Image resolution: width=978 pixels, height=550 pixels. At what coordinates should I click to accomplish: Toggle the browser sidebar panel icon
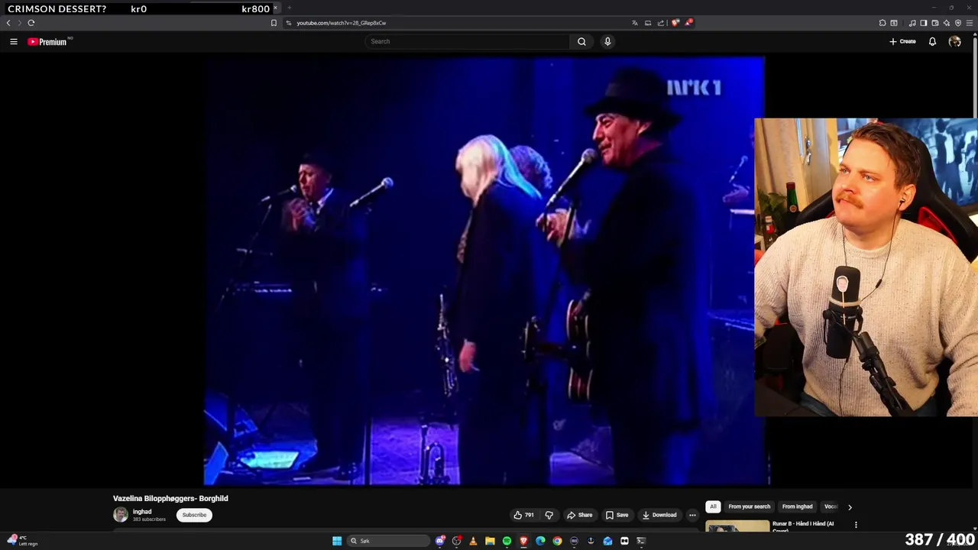[x=923, y=23]
